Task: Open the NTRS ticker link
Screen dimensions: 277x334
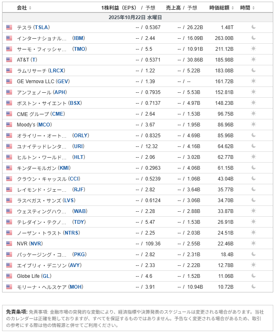Action: tap(72, 233)
